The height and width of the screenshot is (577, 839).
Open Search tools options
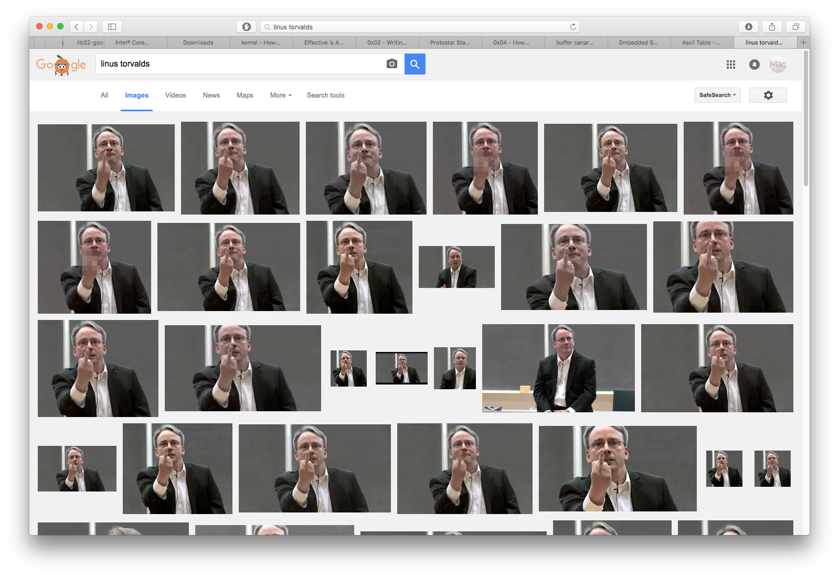pyautogui.click(x=325, y=95)
